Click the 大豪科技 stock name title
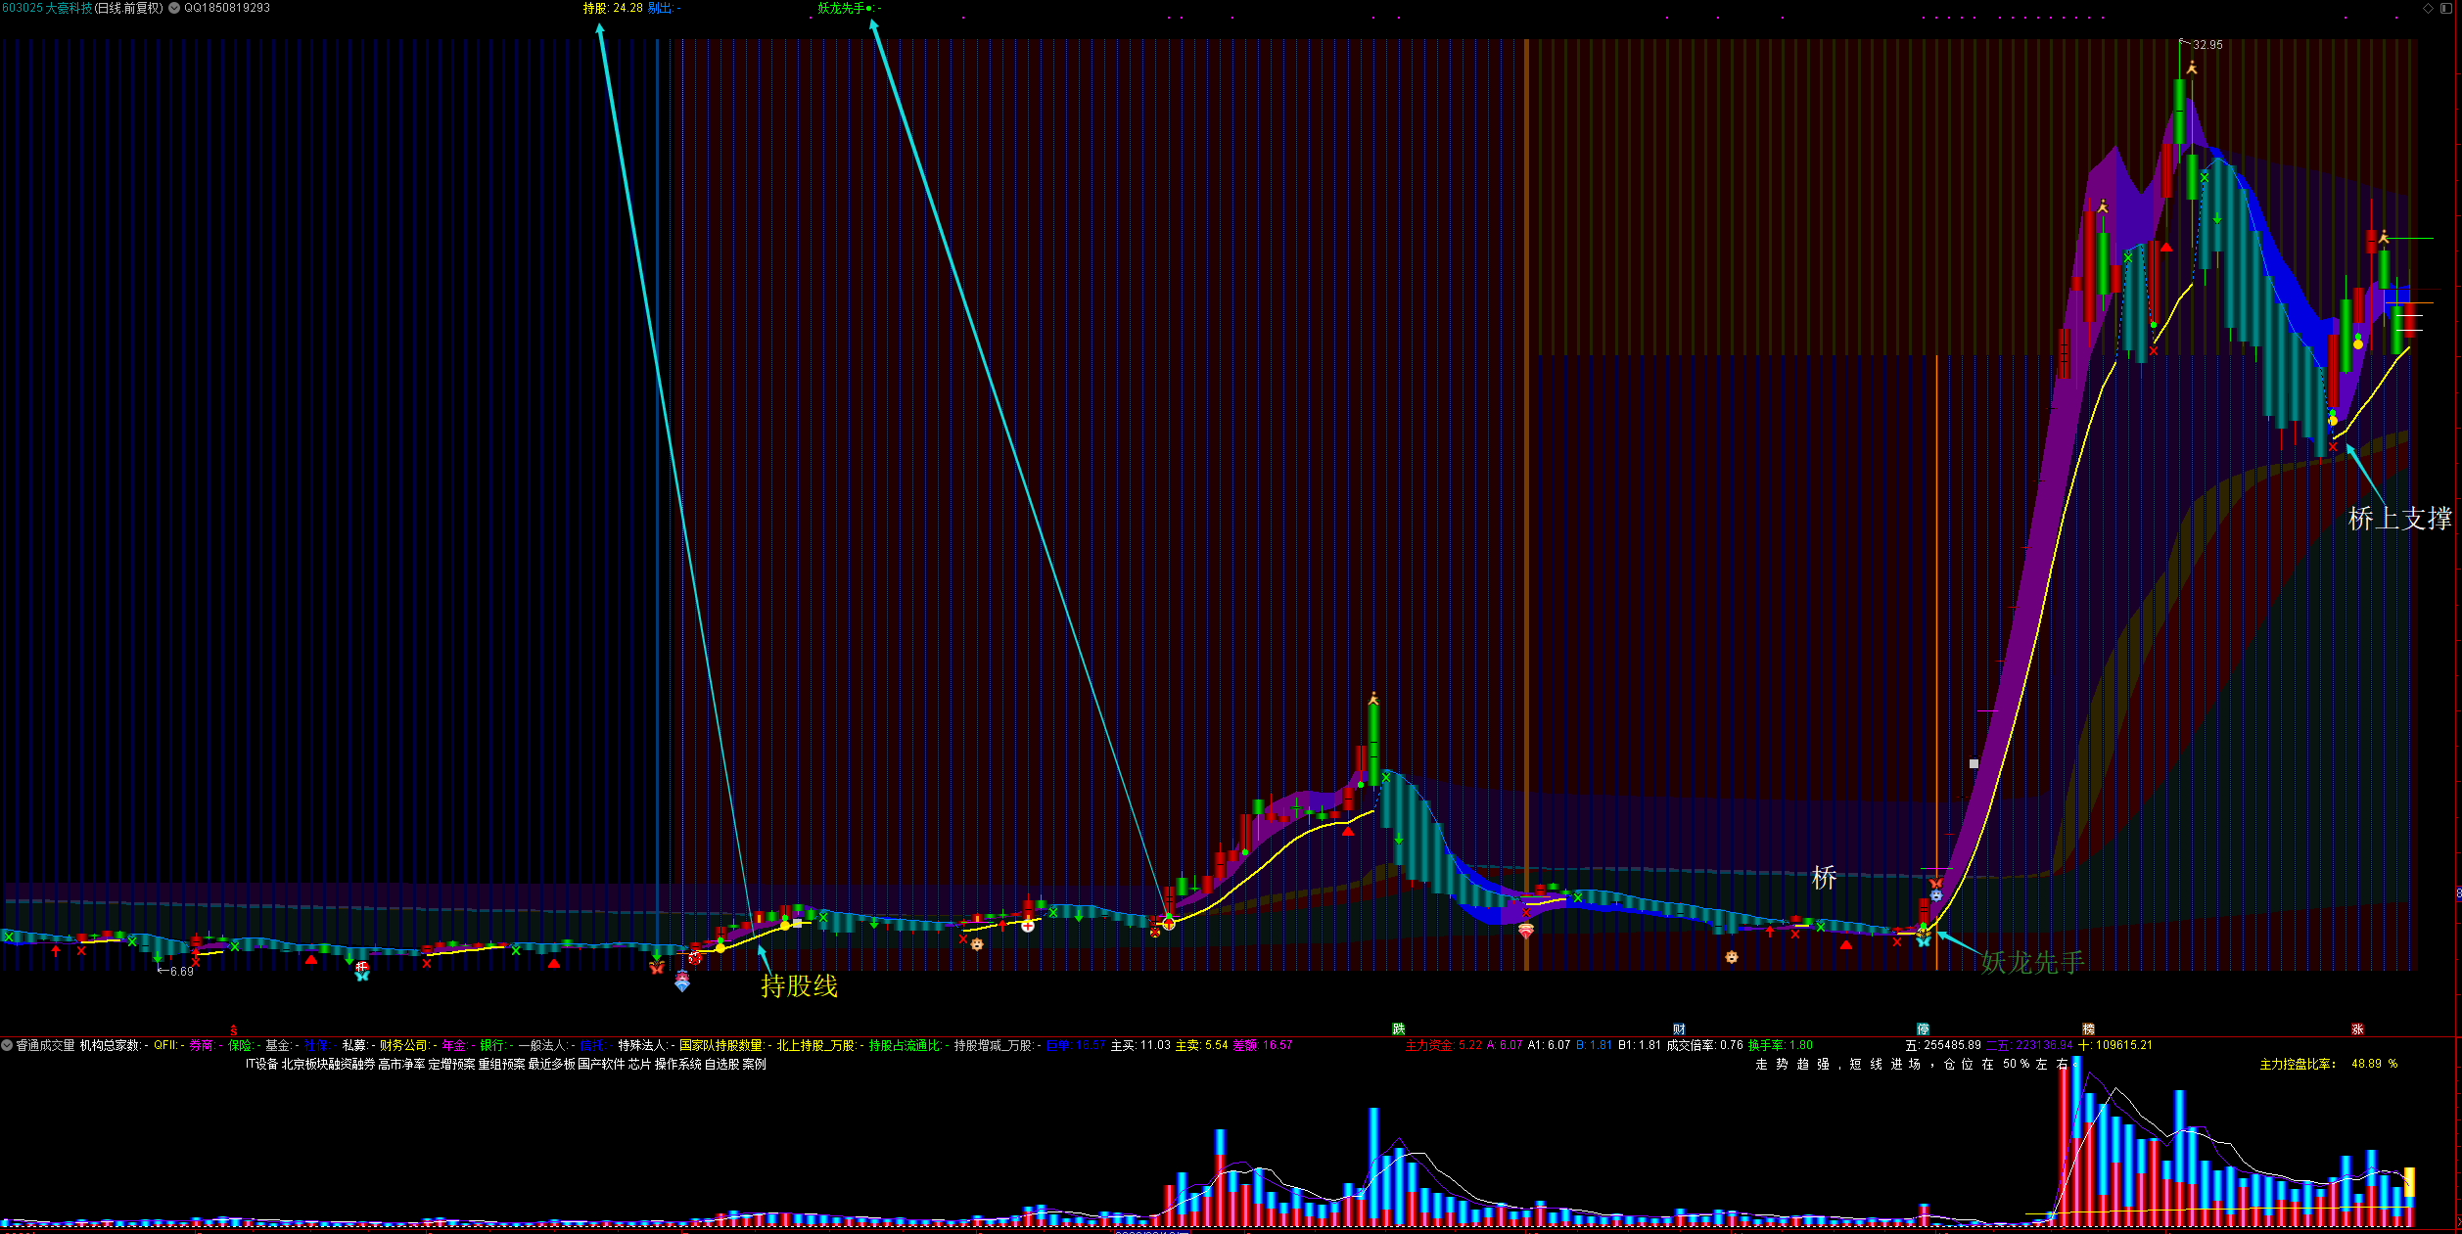The height and width of the screenshot is (1234, 2462). 69,8
